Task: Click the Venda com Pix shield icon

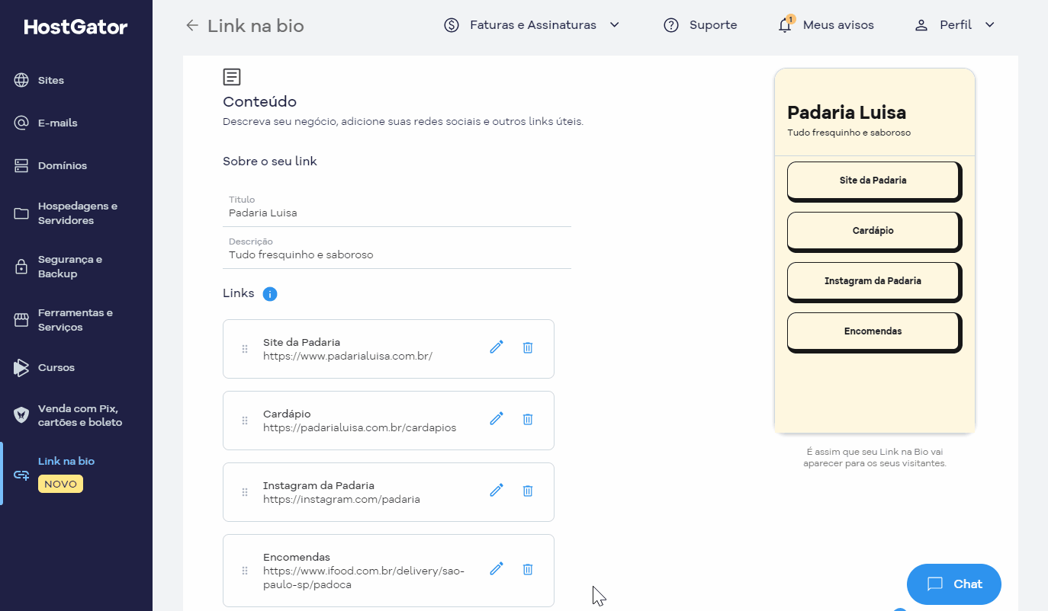Action: point(21,415)
